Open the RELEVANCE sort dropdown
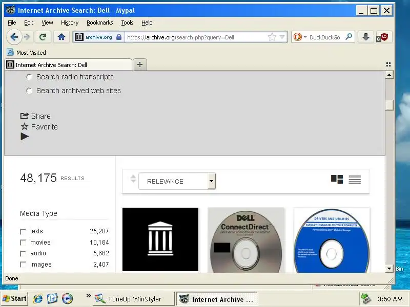Image resolution: width=410 pixels, height=307 pixels. (x=177, y=181)
